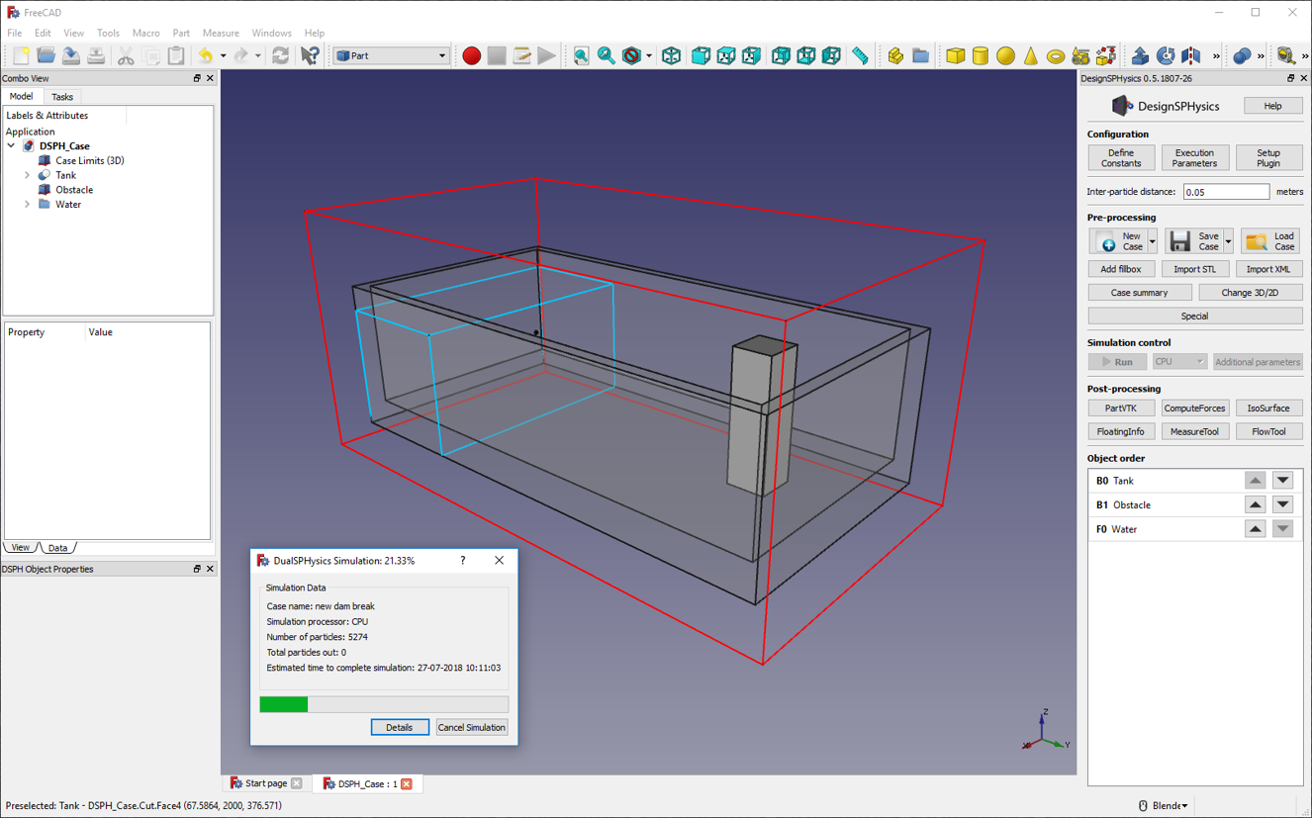
Task: Open the Case summary dialog
Action: click(x=1139, y=292)
